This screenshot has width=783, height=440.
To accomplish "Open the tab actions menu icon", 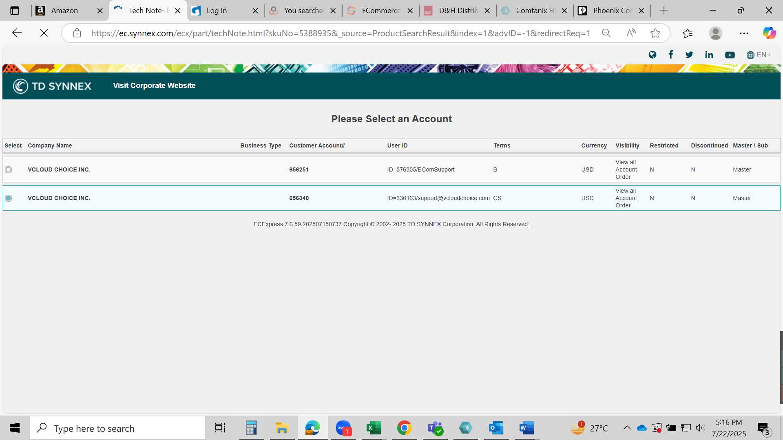I will pyautogui.click(x=15, y=11).
